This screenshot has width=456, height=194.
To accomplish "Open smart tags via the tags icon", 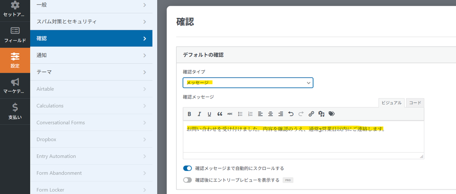I will [331, 114].
